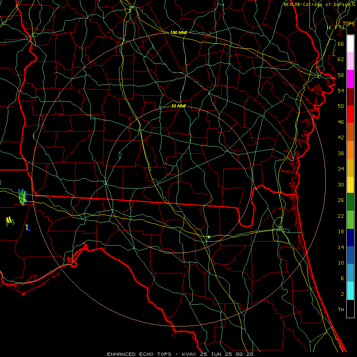357x357 pixels.
Task: Select the '50' legend value
Action: pos(341,106)
